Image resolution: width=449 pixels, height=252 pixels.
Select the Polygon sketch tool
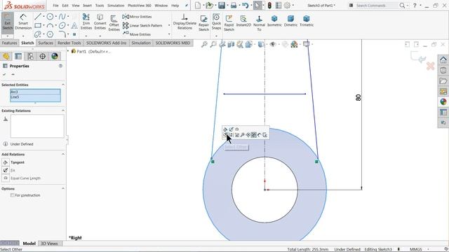[x=50, y=34]
